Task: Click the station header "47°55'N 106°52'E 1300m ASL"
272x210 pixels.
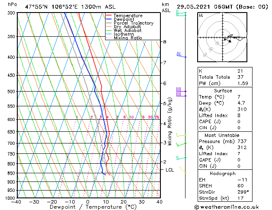Action: pos(70,7)
